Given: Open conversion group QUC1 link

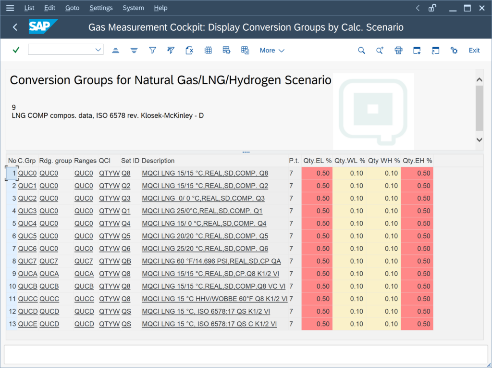Looking at the screenshot, I should (27, 186).
